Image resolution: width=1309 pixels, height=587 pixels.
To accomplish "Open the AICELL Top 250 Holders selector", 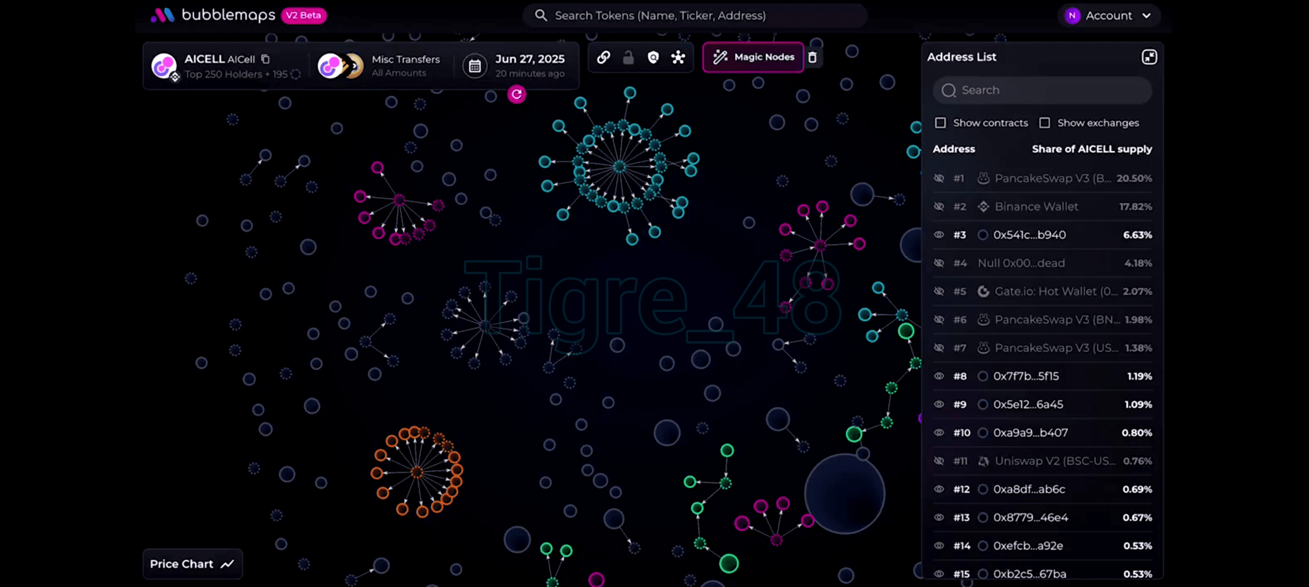I will pyautogui.click(x=226, y=66).
